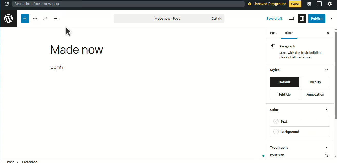Collapse the Styles panel section

pos(326,70)
